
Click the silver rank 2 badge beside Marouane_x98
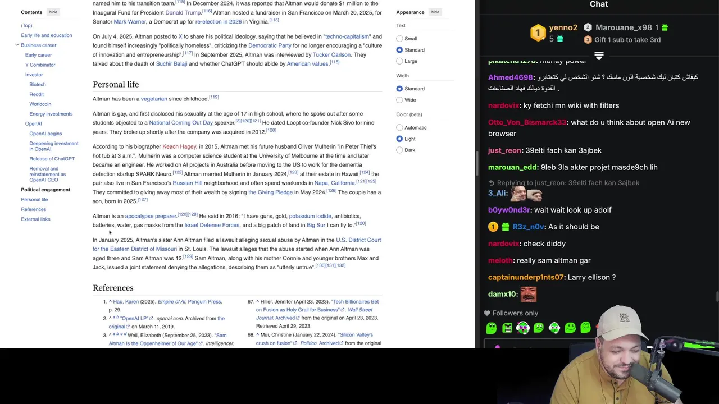pyautogui.click(x=588, y=27)
